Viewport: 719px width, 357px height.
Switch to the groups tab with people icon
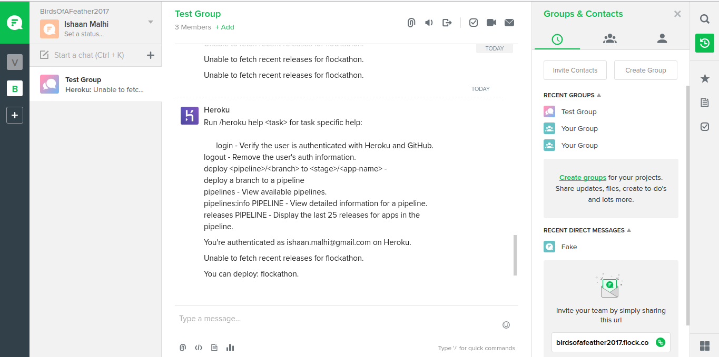pyautogui.click(x=610, y=38)
